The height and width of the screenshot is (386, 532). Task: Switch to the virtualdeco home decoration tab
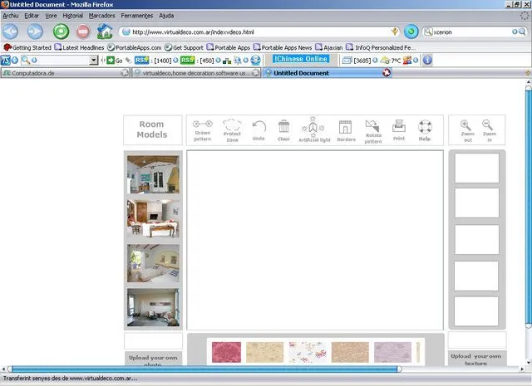click(196, 73)
